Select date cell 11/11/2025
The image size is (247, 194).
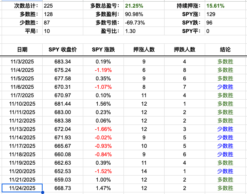click(22, 112)
